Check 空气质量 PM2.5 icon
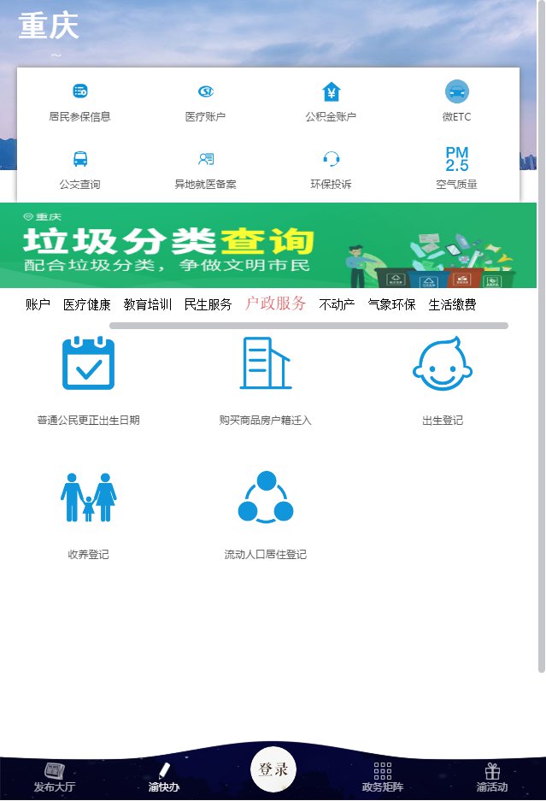Screen dimensions: 546x801 pos(456,159)
